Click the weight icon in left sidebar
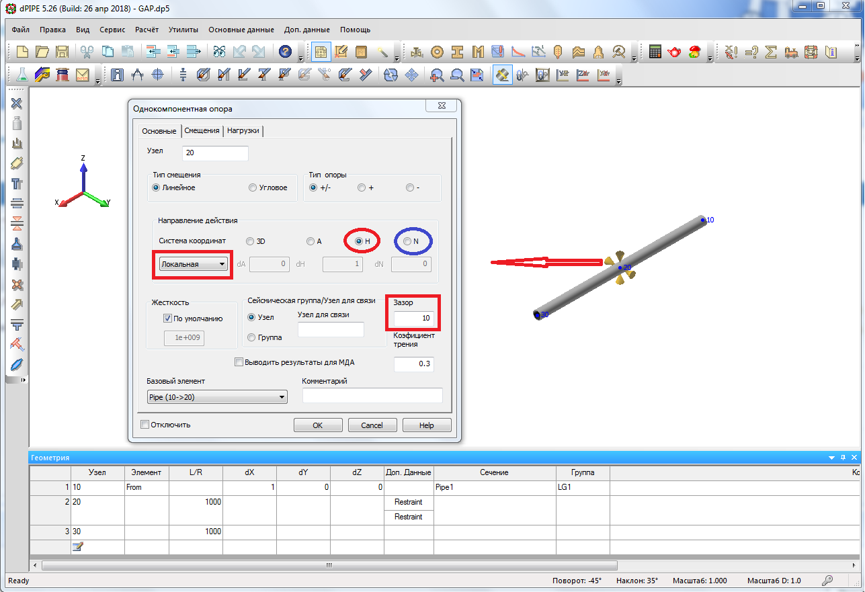This screenshot has height=592, width=865. coord(17,123)
